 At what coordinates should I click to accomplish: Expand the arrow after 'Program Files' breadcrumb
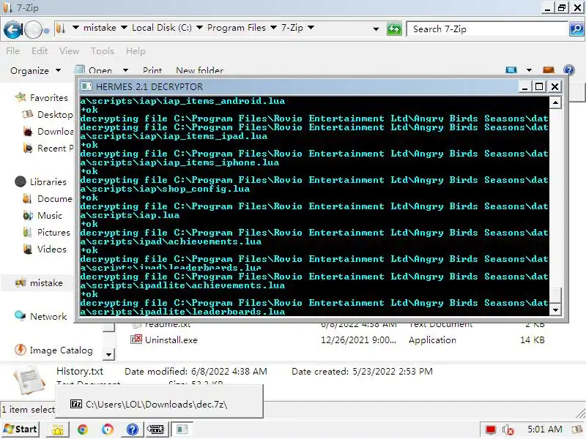pos(273,28)
